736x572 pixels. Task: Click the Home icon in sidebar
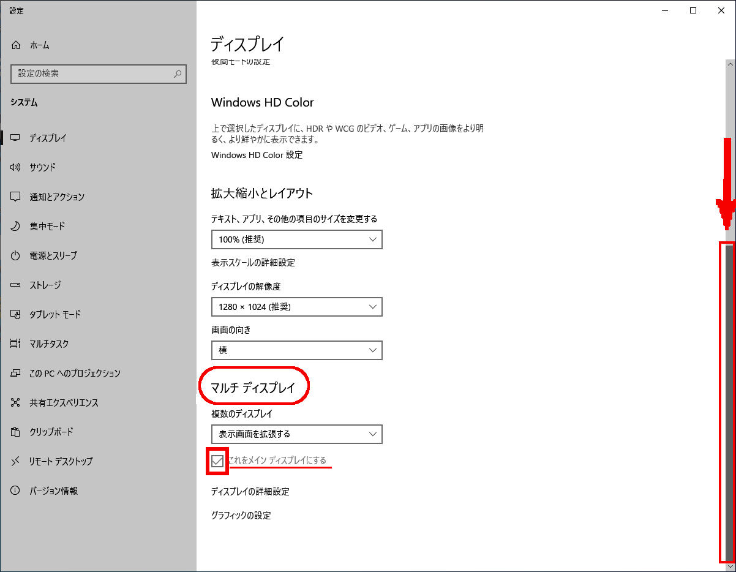pos(17,45)
